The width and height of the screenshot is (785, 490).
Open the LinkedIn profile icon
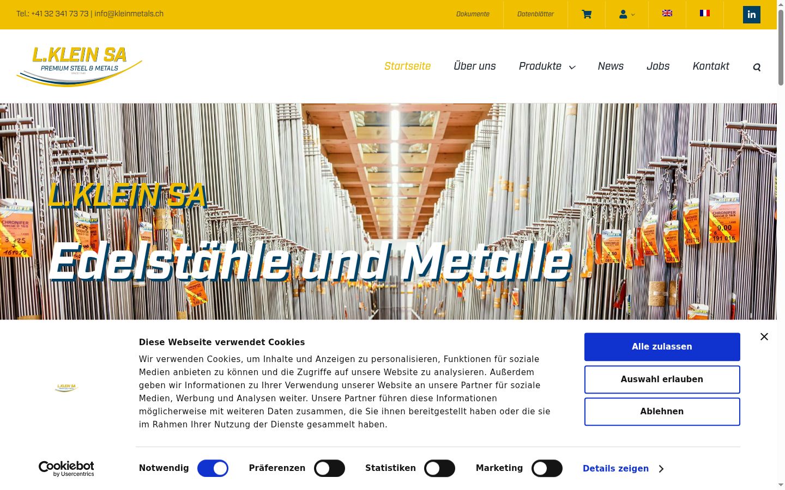[752, 15]
